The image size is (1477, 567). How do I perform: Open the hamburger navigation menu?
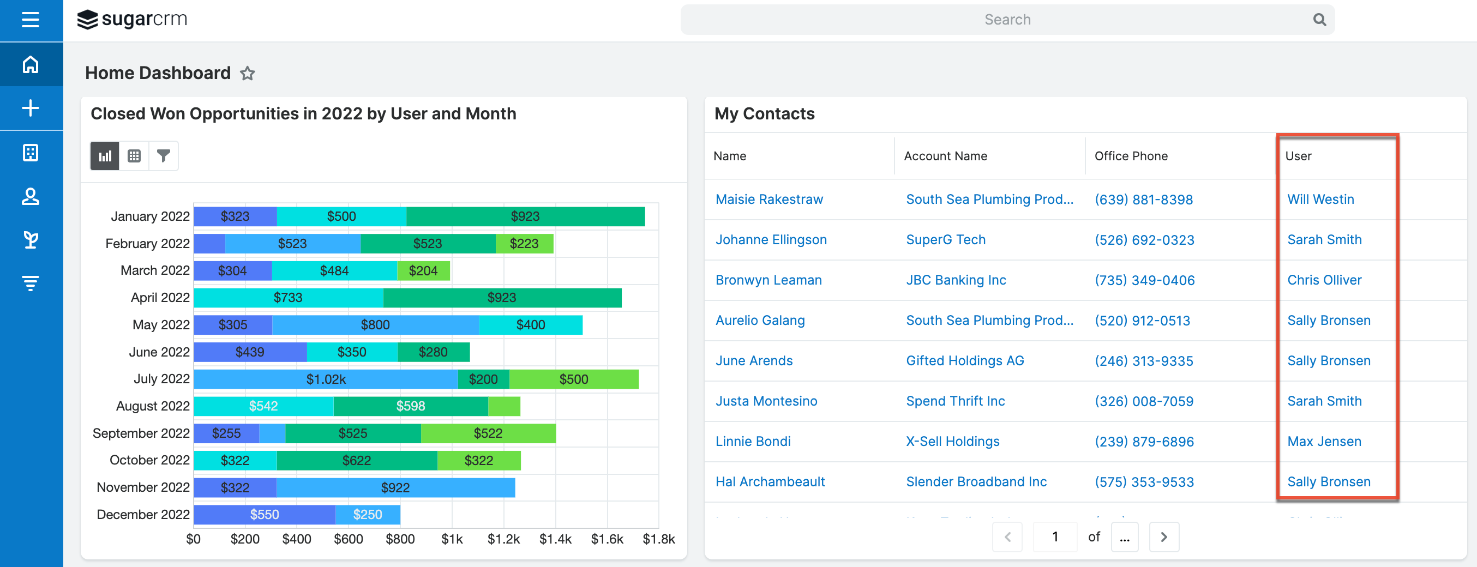(29, 19)
